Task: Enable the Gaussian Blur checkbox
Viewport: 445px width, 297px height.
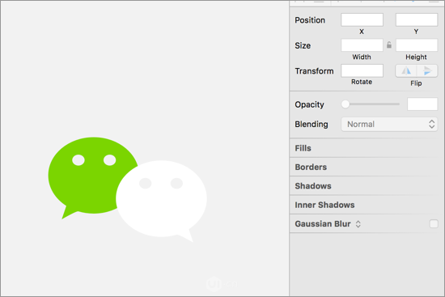Action: (434, 223)
